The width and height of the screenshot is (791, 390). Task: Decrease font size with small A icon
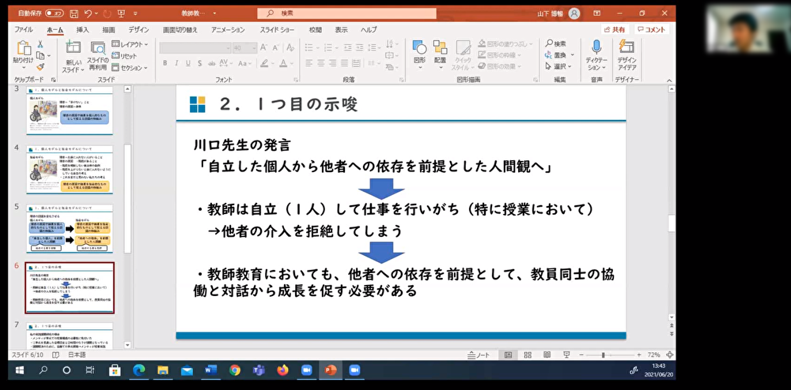(276, 48)
